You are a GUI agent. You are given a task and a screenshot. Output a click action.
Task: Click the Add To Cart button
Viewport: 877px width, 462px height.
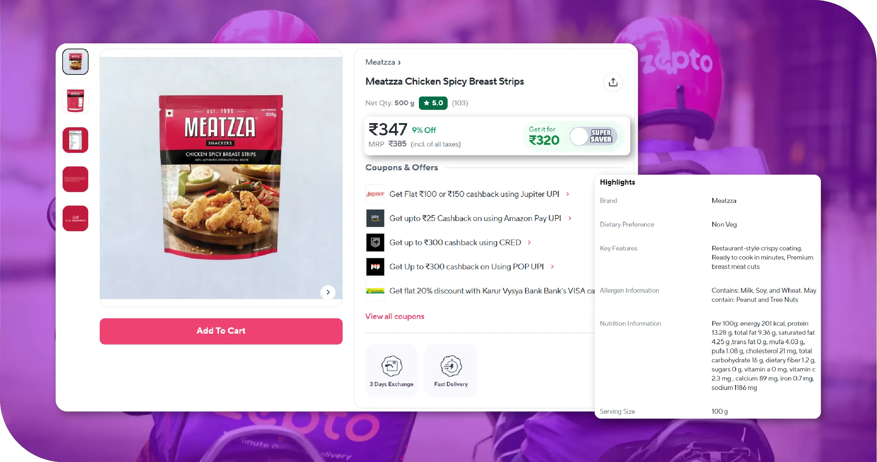[221, 331]
